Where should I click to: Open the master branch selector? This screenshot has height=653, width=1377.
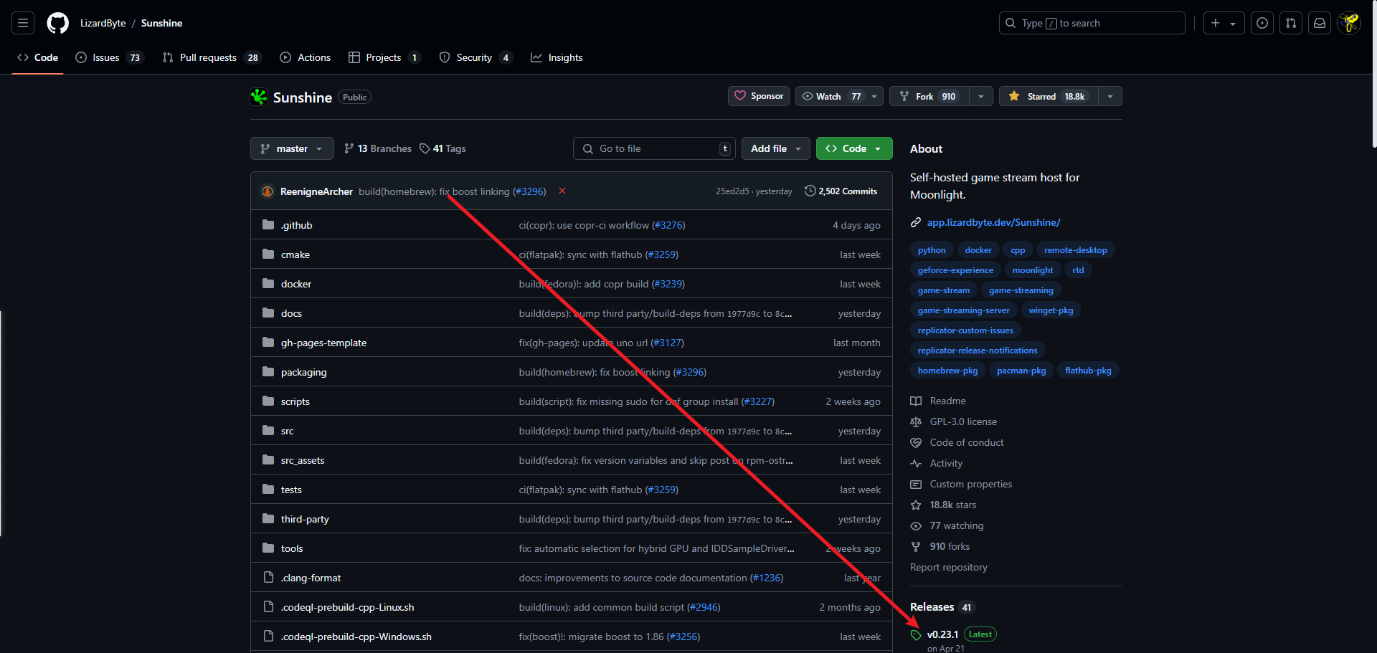point(292,148)
